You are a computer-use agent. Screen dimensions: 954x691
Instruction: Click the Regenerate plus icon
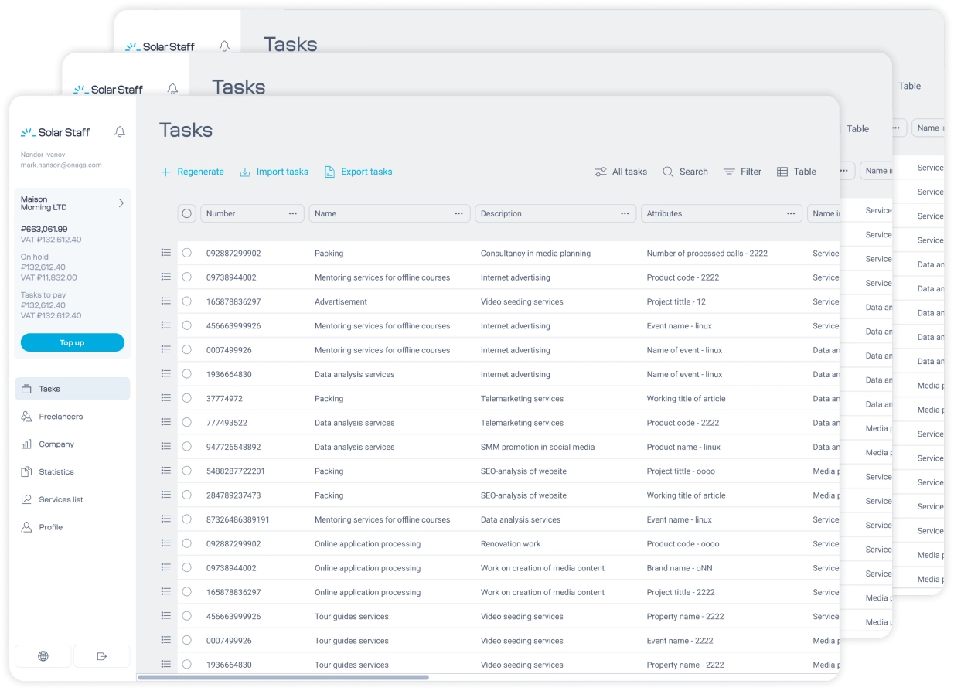point(165,172)
